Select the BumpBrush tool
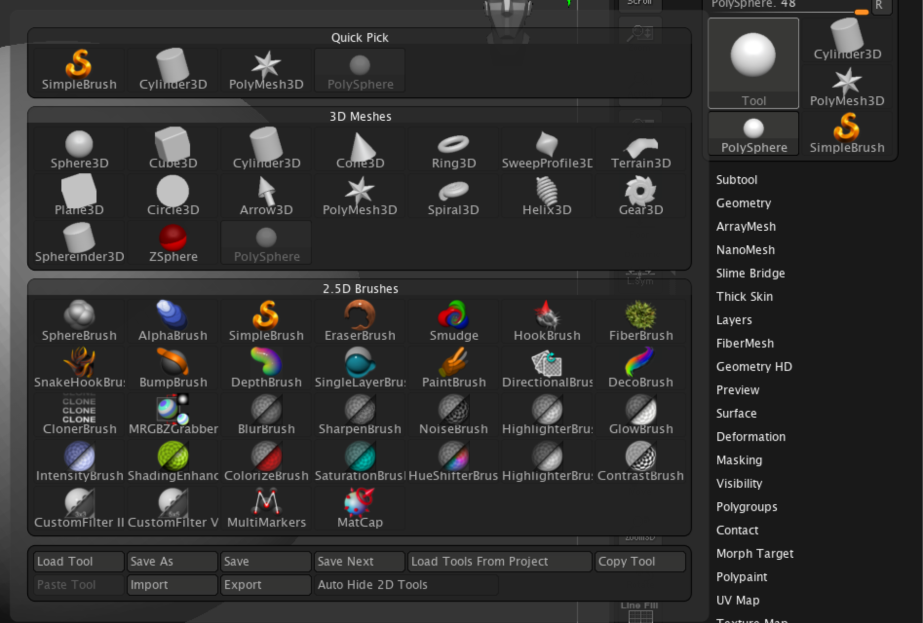 point(173,368)
